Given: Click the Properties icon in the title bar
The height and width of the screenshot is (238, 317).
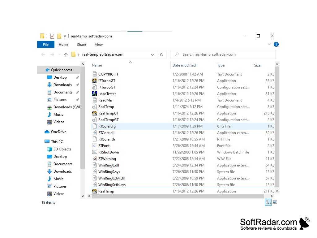Looking at the screenshot, I should [52, 36].
